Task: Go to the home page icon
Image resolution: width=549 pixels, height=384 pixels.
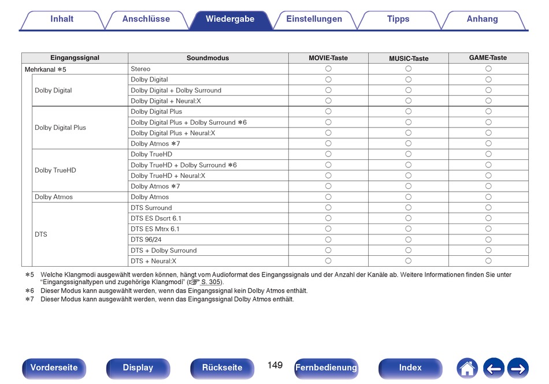Action: point(467,368)
